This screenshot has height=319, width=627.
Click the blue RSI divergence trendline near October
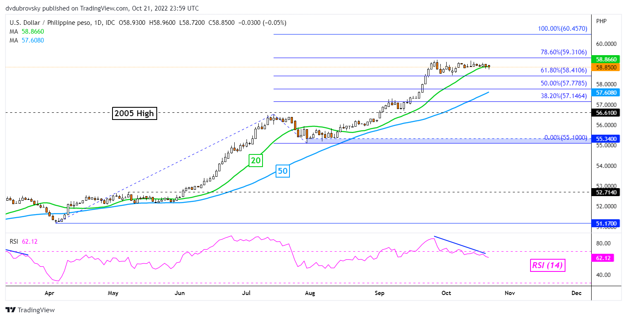pos(459,245)
